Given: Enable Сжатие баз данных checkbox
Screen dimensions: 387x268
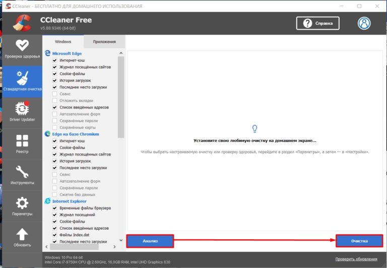Looking at the screenshot, I should [x=54, y=195].
